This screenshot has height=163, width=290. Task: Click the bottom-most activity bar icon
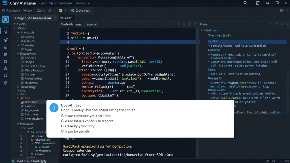coord(6,83)
